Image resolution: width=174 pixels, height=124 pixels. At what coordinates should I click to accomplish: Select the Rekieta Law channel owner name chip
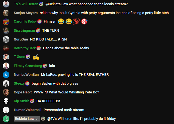27,119
